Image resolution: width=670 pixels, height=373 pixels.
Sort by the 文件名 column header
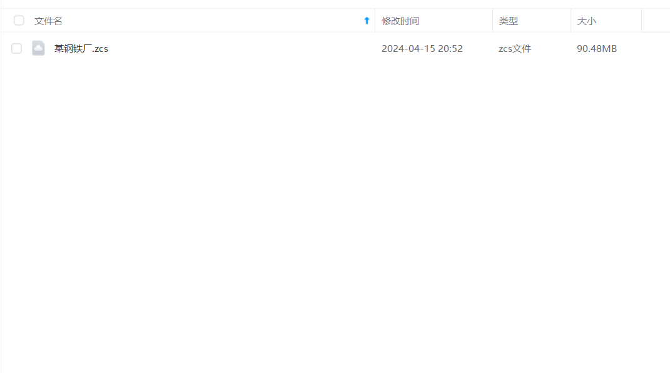point(48,21)
